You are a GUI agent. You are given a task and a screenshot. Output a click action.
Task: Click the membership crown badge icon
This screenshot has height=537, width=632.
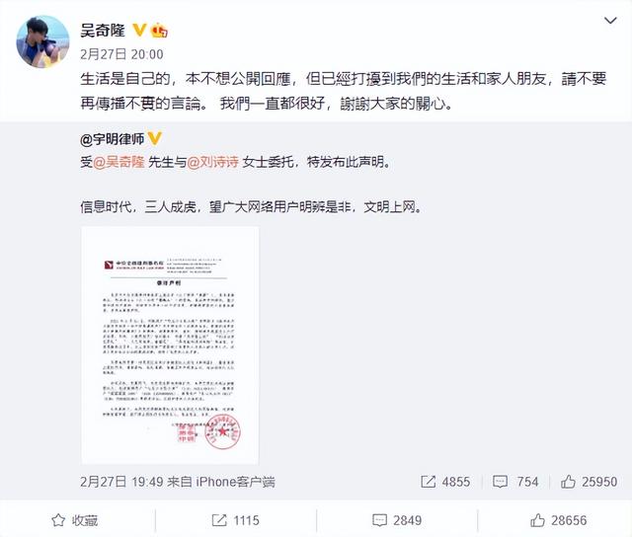159,31
